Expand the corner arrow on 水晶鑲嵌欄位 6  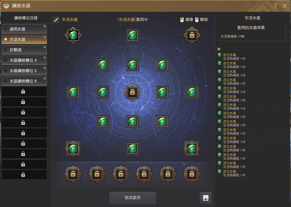click(x=45, y=78)
